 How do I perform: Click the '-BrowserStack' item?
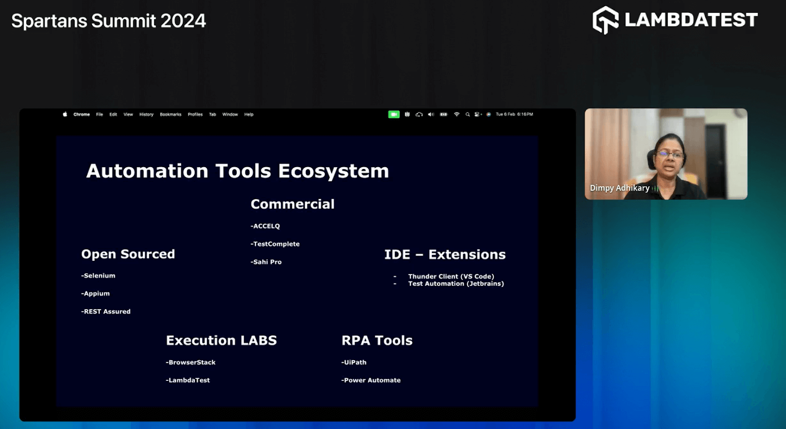pyautogui.click(x=191, y=362)
